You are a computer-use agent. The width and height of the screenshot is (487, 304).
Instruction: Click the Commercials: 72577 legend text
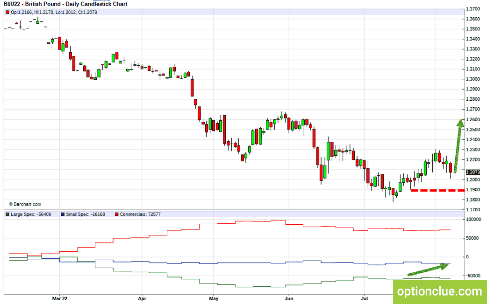pyautogui.click(x=140, y=214)
